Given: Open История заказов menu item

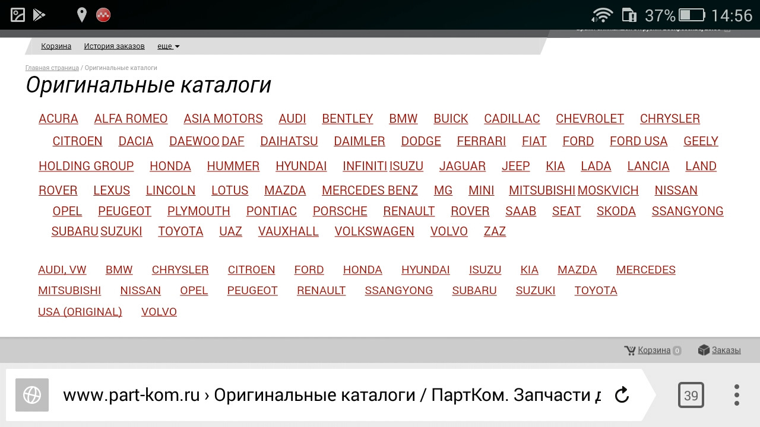Looking at the screenshot, I should point(114,46).
